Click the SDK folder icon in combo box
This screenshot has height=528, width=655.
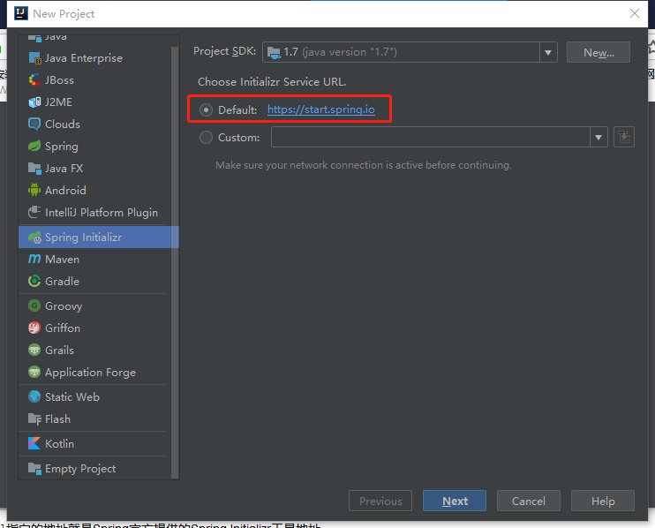pyautogui.click(x=274, y=53)
